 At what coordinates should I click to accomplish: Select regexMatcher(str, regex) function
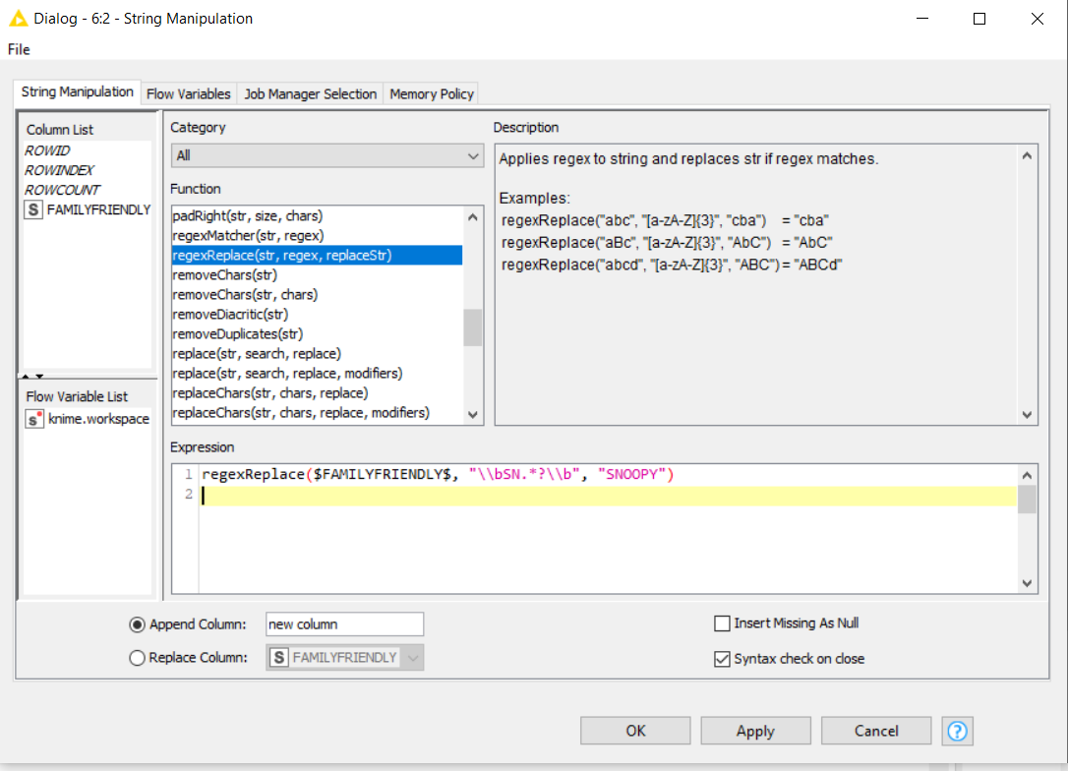[x=317, y=236]
